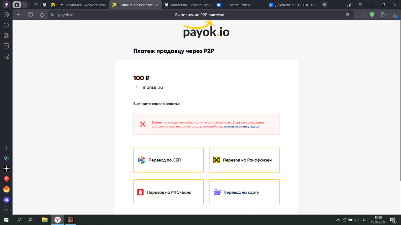Open Yandex Maps pin in the sidebar

point(6,179)
